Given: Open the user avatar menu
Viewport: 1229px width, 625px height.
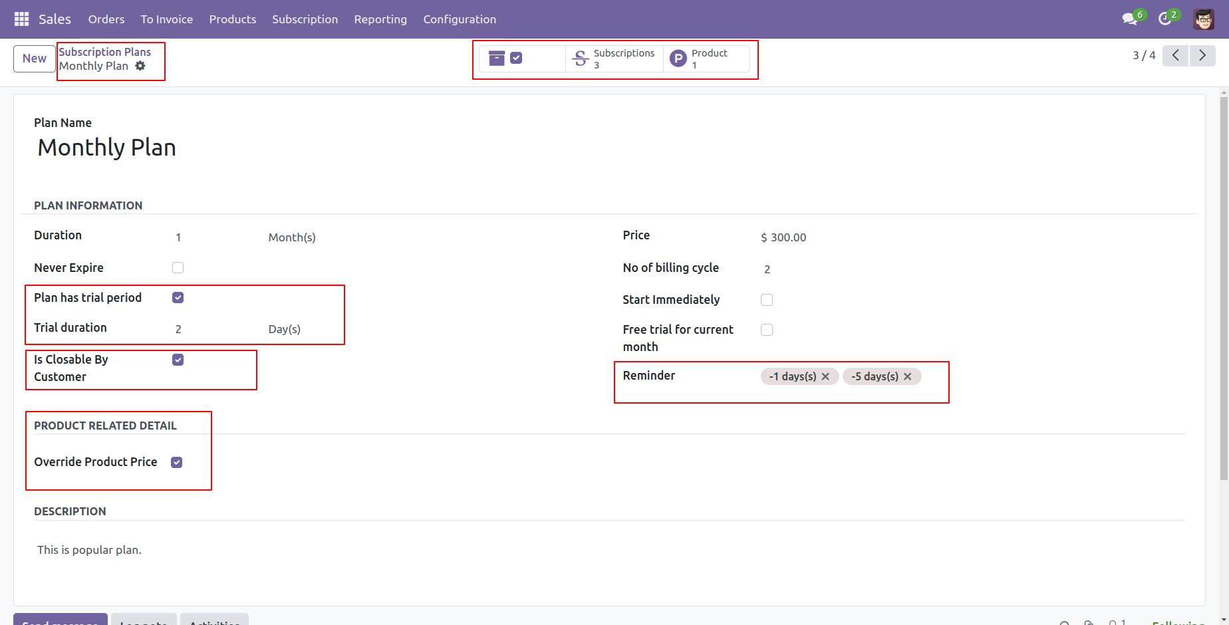Looking at the screenshot, I should tap(1204, 19).
